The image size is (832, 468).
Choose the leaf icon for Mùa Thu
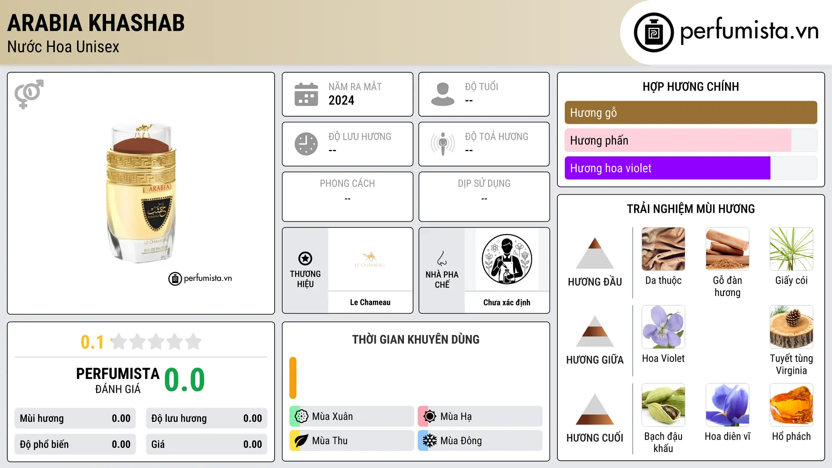(x=301, y=441)
